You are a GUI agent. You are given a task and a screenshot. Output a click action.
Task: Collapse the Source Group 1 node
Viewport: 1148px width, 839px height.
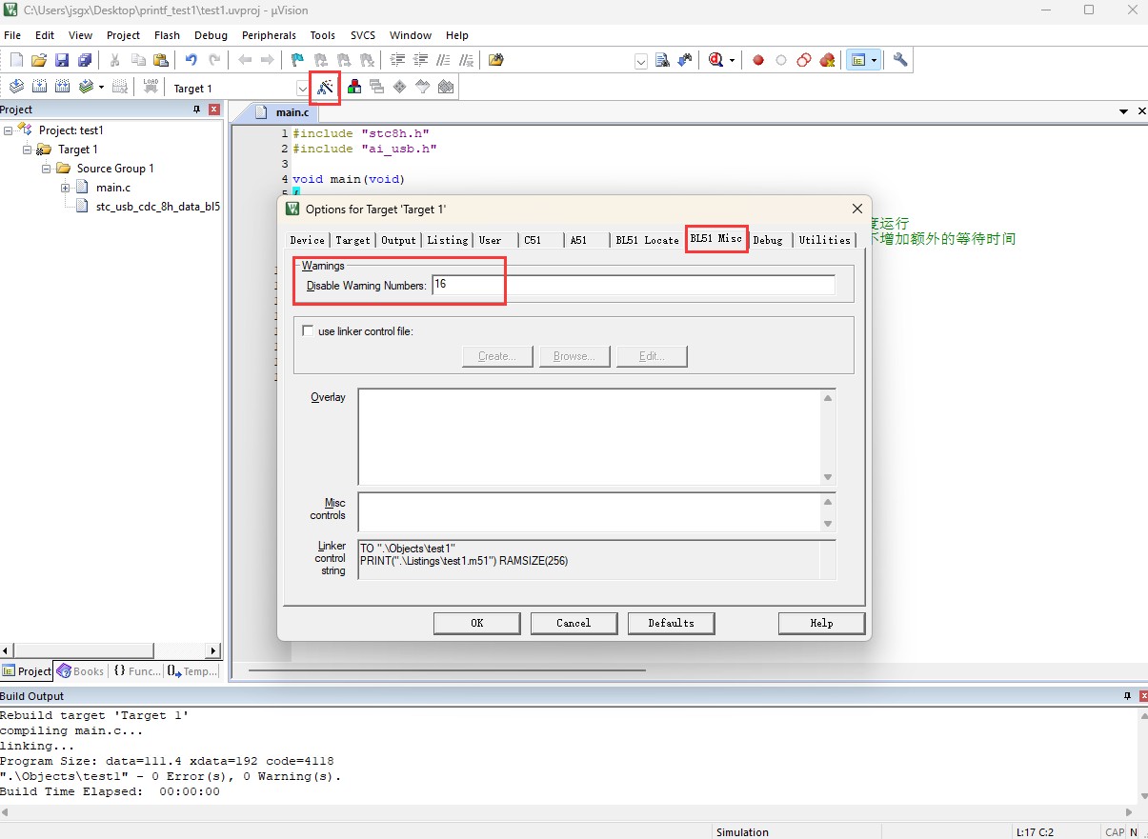point(47,169)
